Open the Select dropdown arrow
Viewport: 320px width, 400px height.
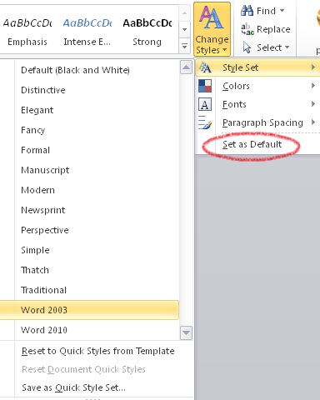tap(287, 47)
